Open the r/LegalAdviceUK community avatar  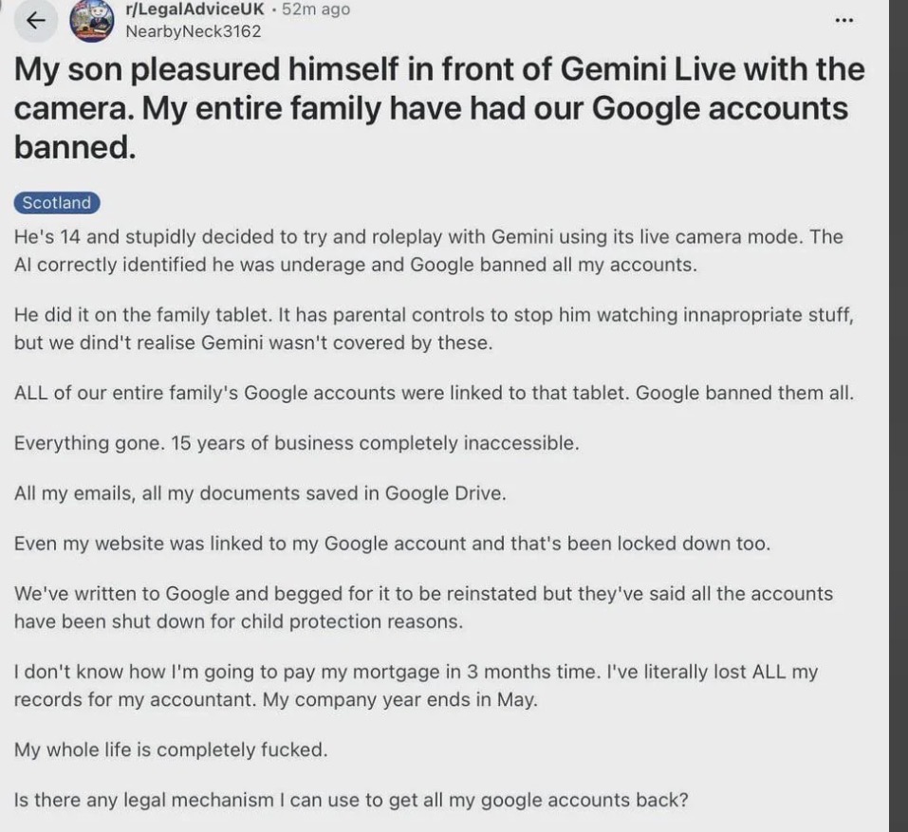92,21
